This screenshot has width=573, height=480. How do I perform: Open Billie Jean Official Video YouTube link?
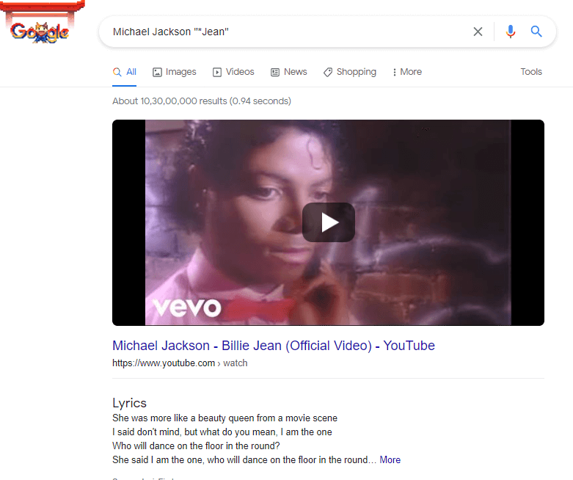click(274, 346)
